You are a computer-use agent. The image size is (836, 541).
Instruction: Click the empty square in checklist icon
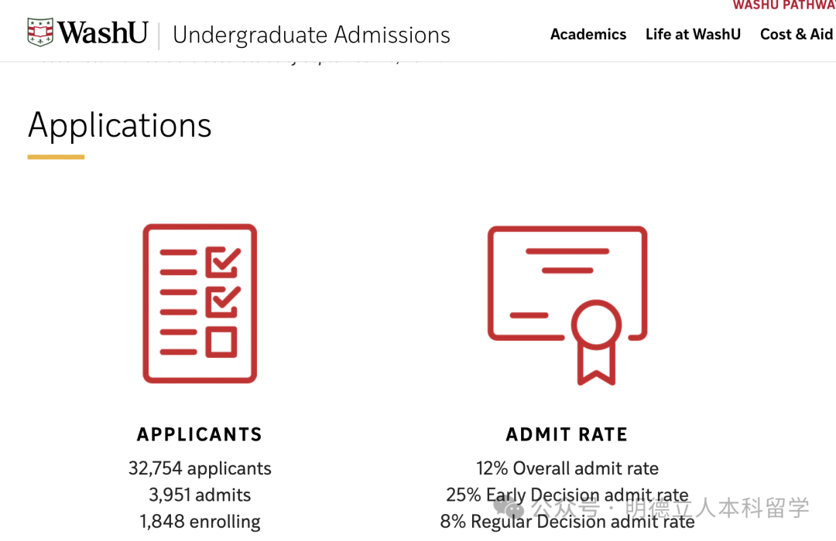[221, 342]
